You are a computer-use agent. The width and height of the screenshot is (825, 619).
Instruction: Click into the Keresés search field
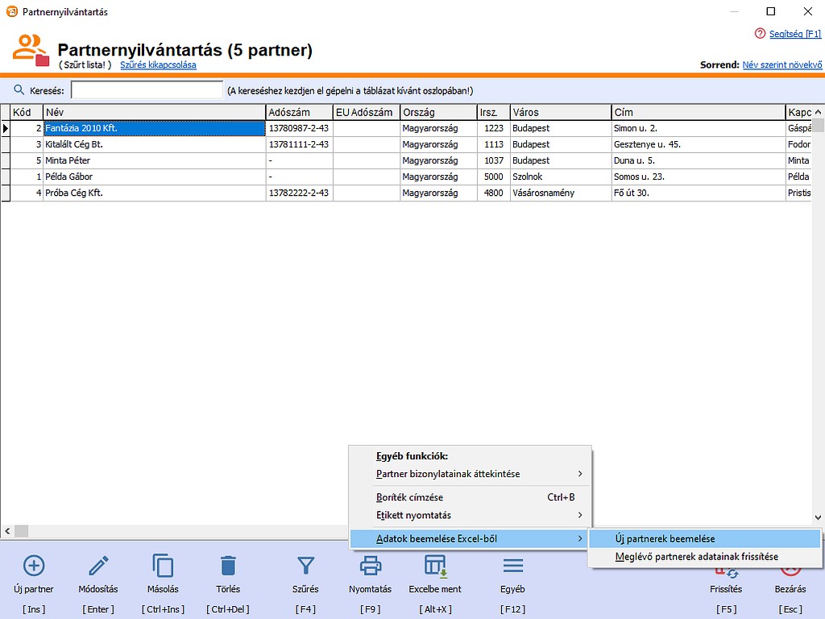click(x=147, y=90)
